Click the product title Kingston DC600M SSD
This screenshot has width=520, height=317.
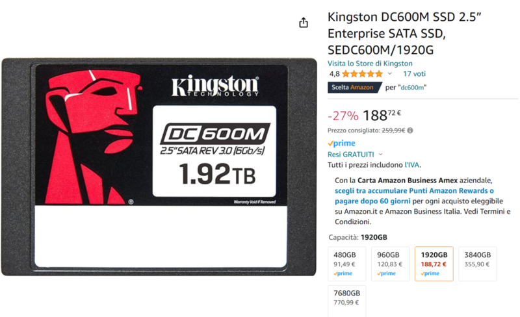tap(404, 33)
